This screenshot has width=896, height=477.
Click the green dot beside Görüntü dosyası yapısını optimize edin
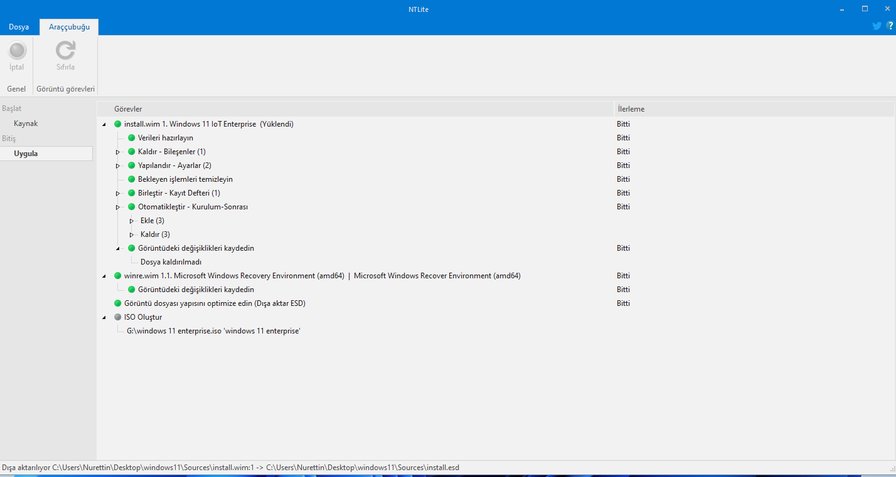coord(118,303)
